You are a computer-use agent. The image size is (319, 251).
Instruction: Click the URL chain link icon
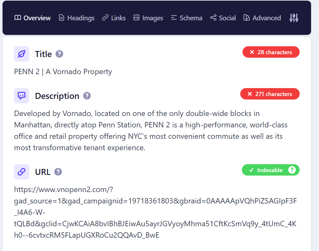[22, 172]
